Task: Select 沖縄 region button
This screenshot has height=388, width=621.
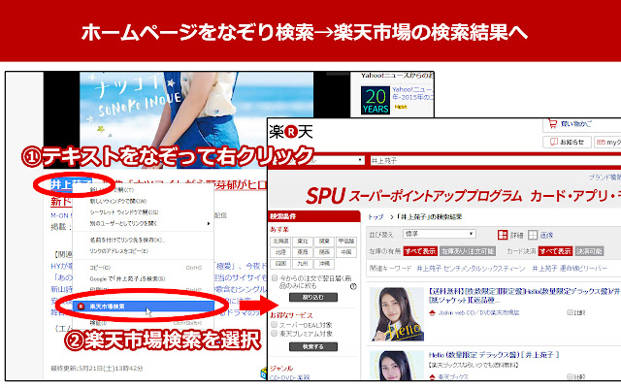Action: pyautogui.click(x=324, y=263)
